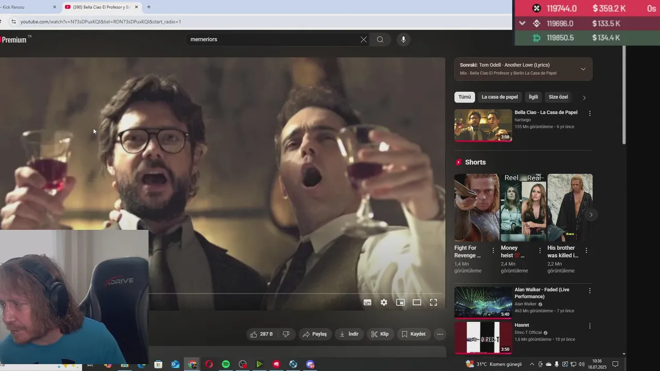This screenshot has width=660, height=371.
Task: Select the Size özel filter chip
Action: click(558, 97)
